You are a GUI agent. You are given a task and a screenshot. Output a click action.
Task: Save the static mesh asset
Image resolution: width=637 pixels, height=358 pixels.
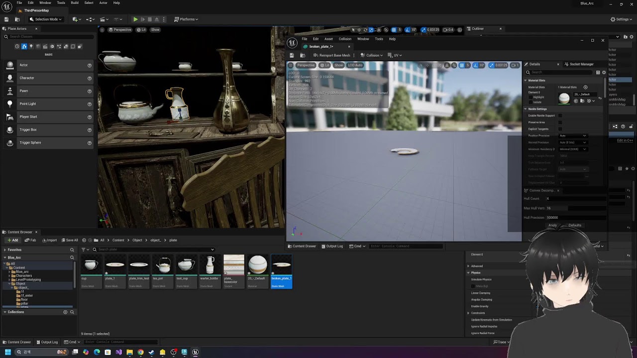point(292,55)
